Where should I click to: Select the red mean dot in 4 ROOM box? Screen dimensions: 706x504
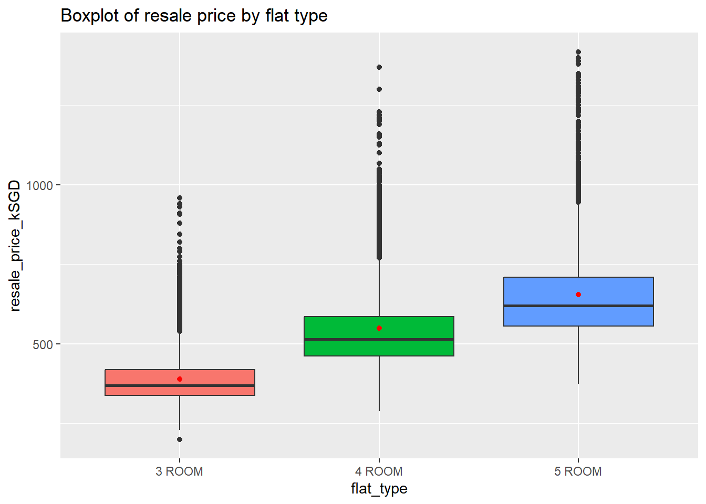click(379, 328)
